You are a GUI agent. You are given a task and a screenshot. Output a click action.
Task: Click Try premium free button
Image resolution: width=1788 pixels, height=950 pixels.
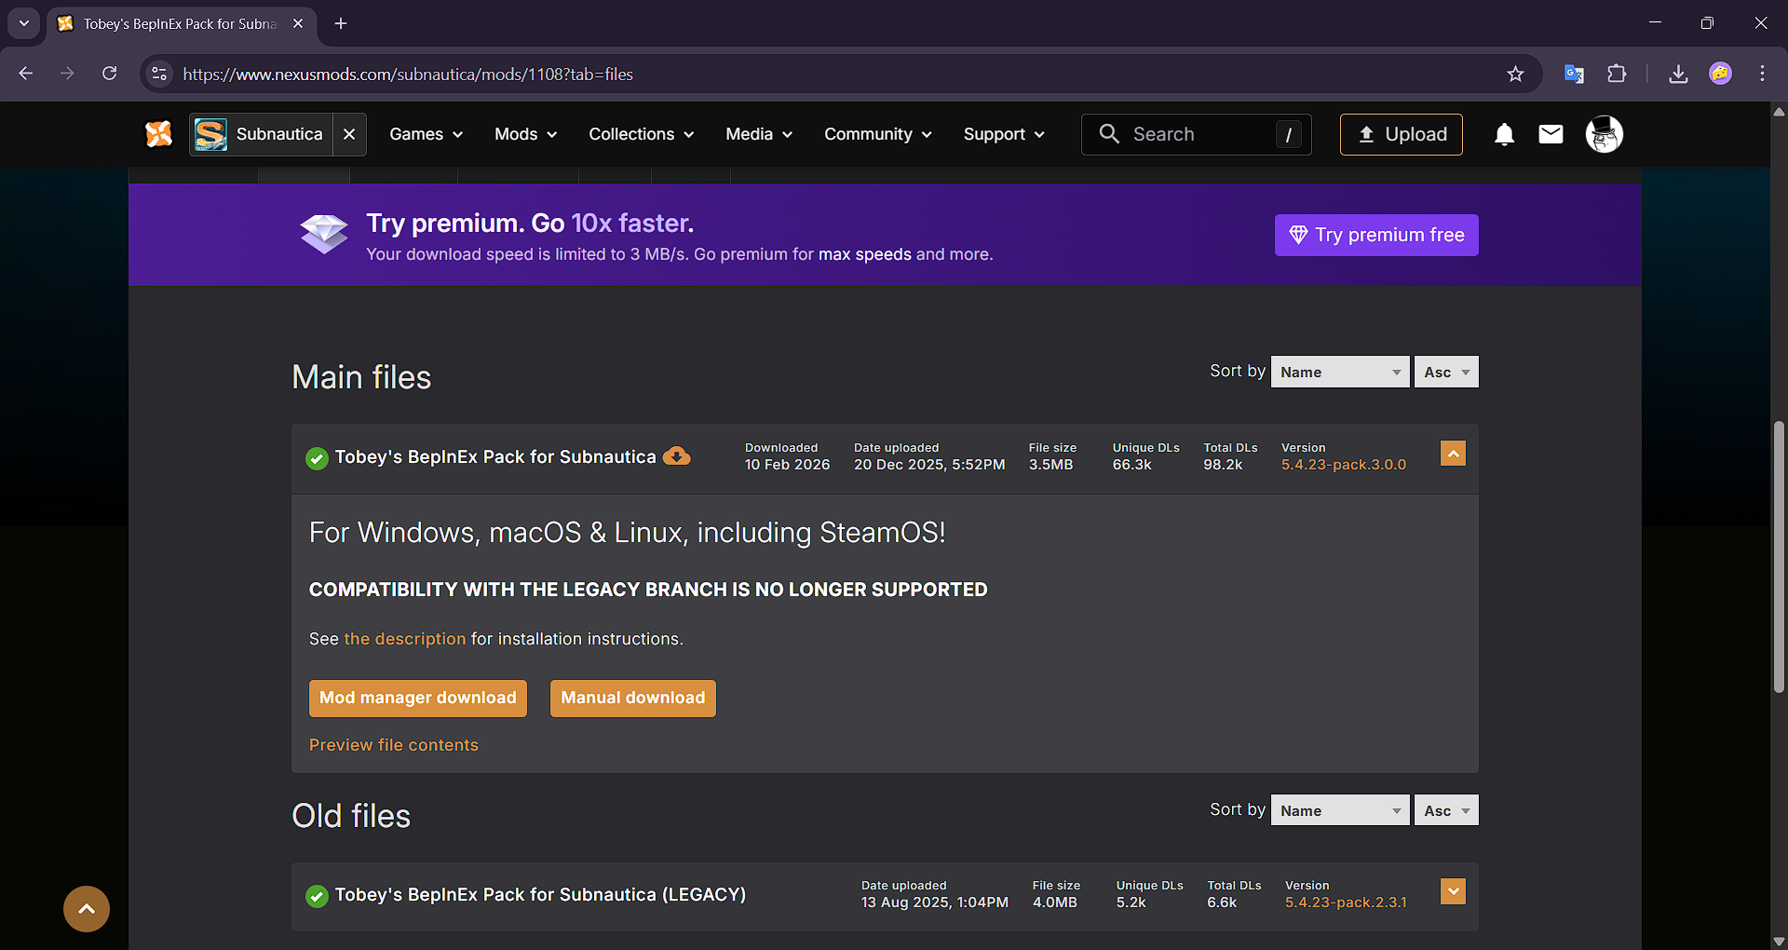pyautogui.click(x=1376, y=235)
